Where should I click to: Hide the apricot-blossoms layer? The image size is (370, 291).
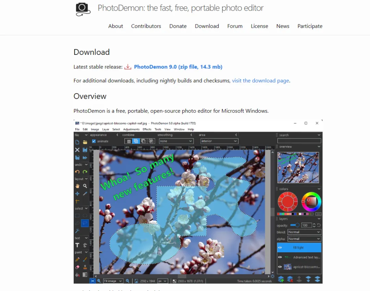(x=280, y=267)
